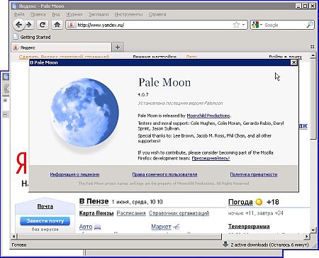Open the Home page icon
319x258 pixels.
57,25
